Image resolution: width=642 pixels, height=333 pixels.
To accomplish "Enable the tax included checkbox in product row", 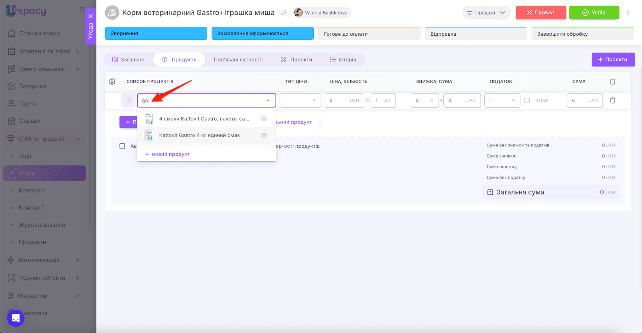I will pos(527,100).
